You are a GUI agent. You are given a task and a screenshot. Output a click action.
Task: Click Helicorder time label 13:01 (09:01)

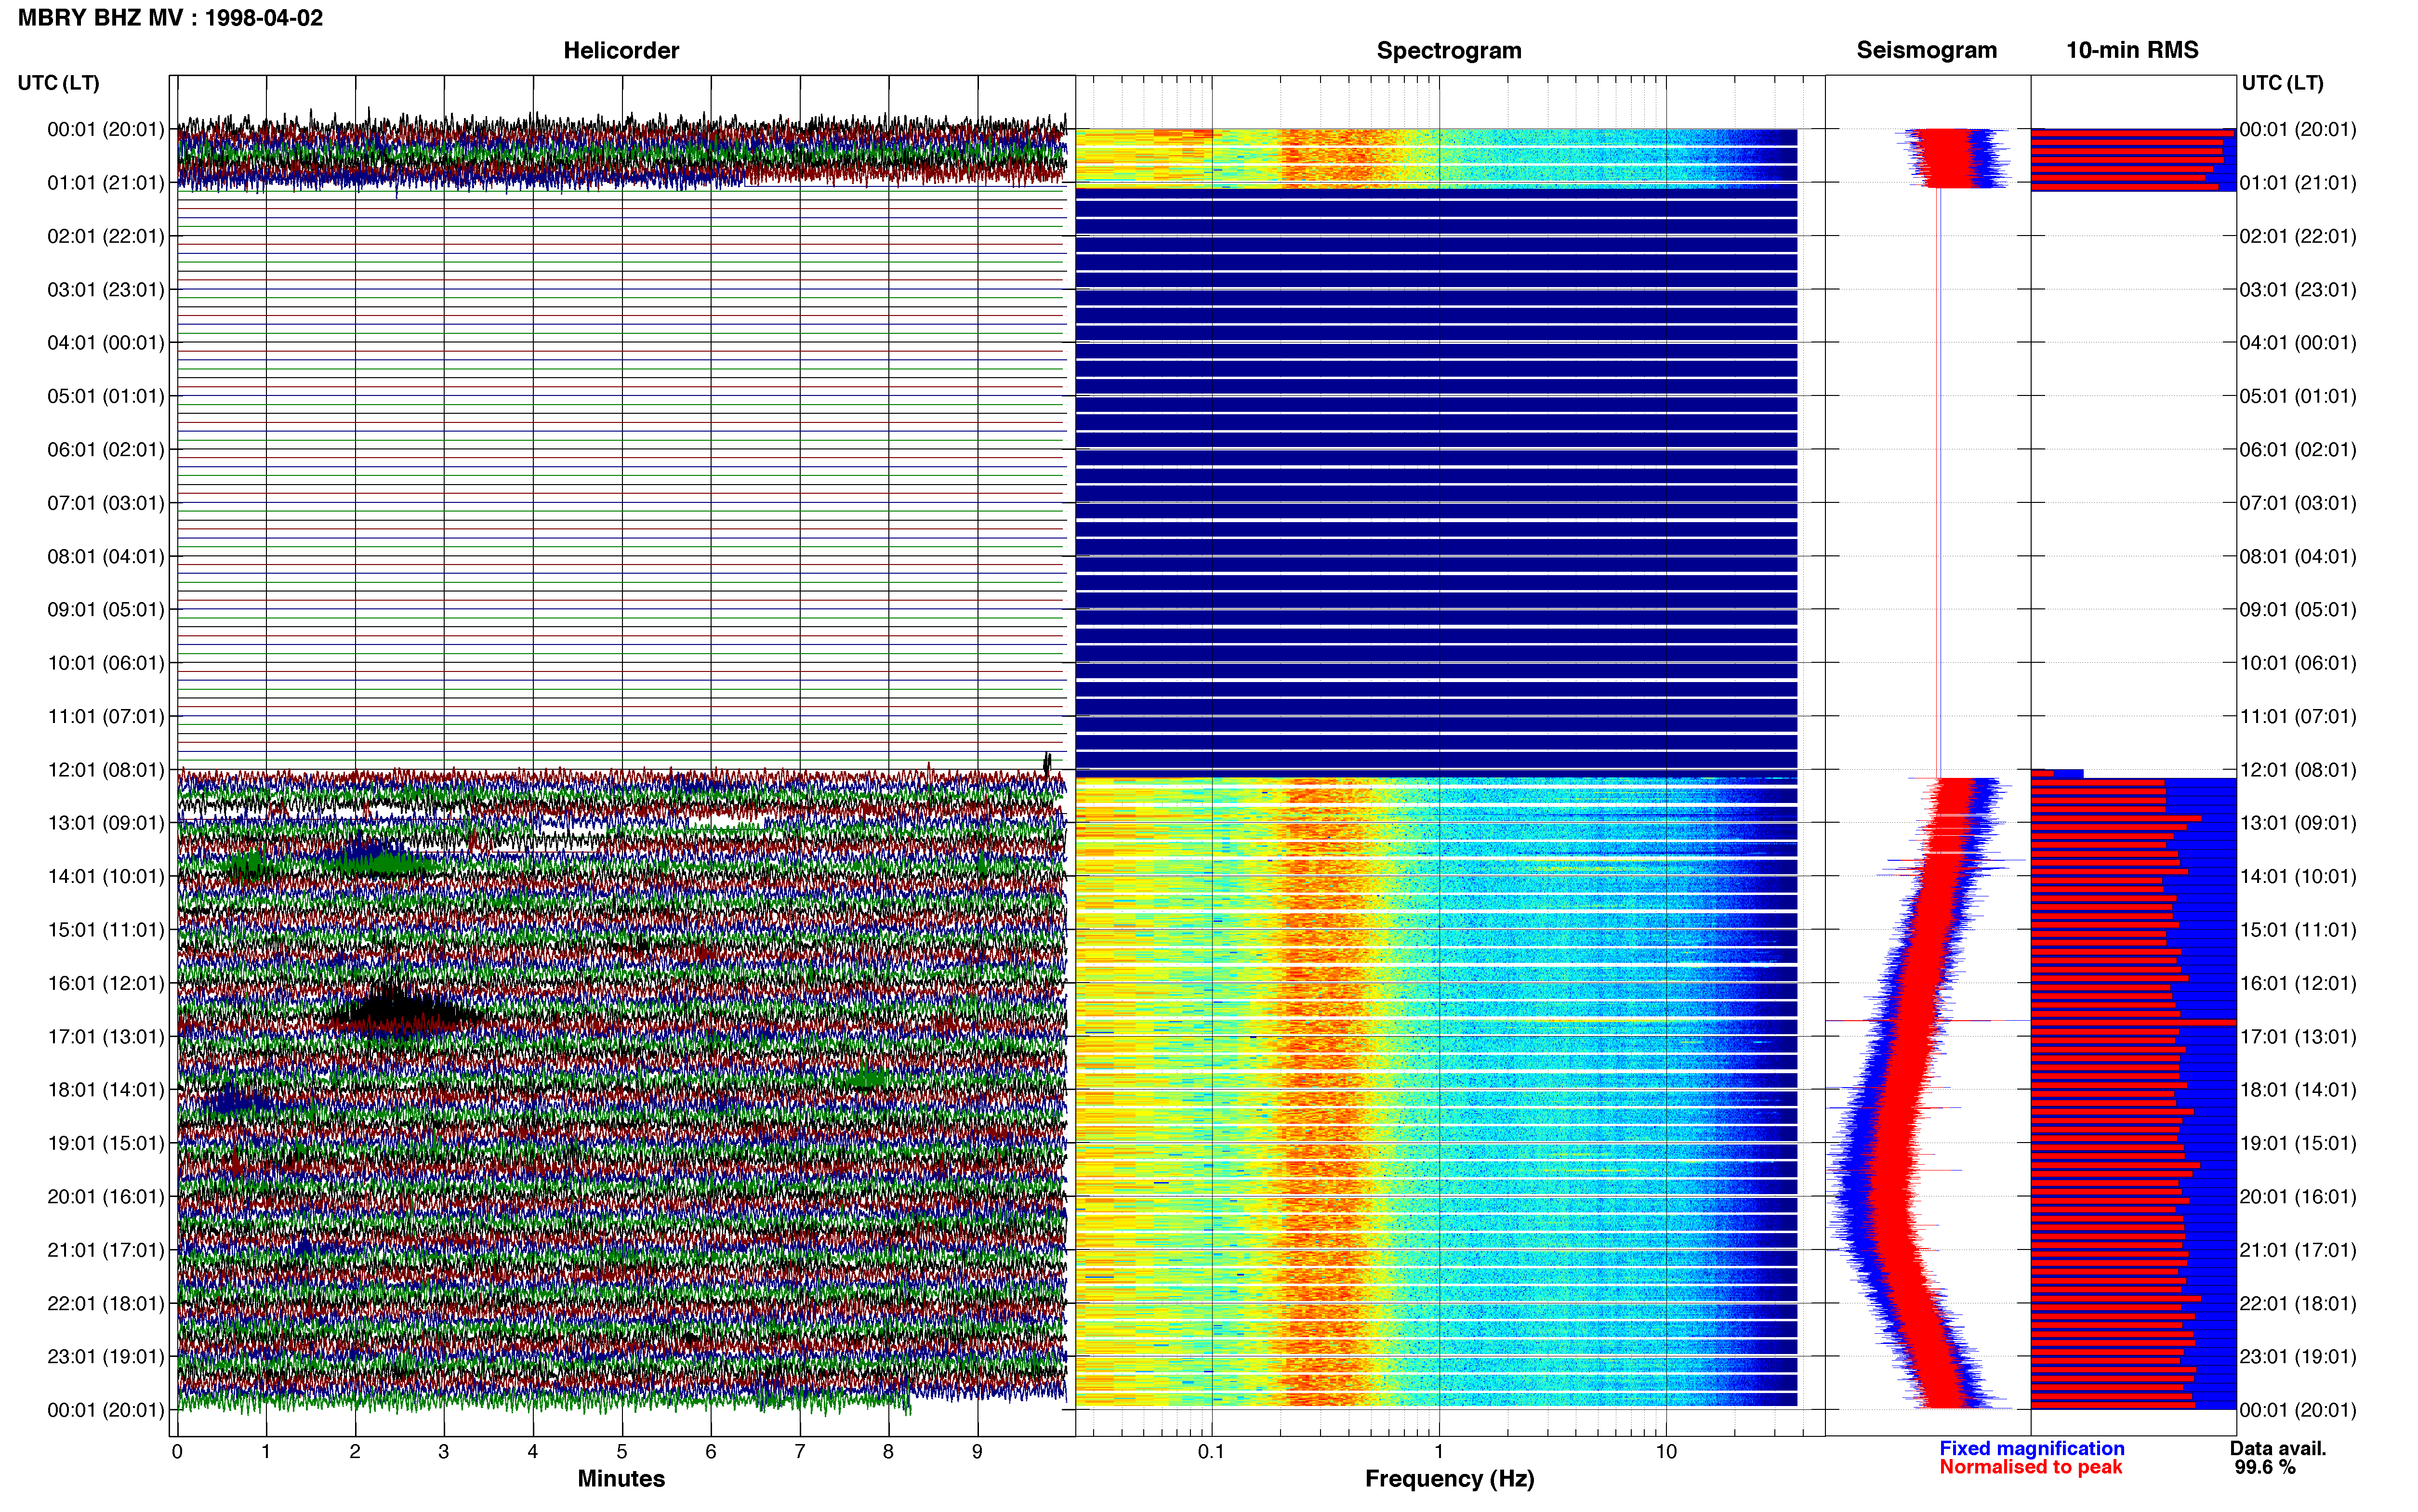[106, 823]
